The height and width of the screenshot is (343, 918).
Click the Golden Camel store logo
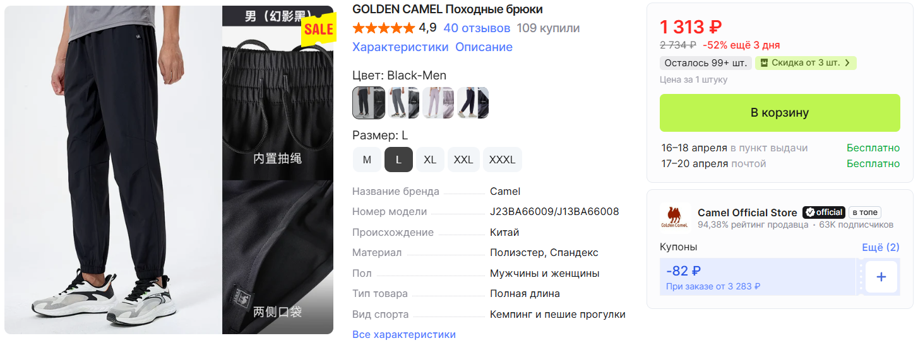tap(674, 217)
